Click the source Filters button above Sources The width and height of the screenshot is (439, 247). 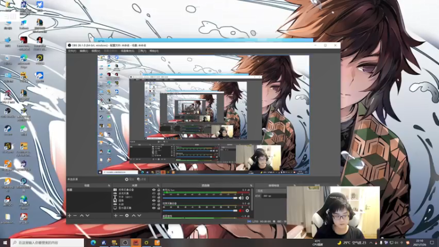(142, 179)
